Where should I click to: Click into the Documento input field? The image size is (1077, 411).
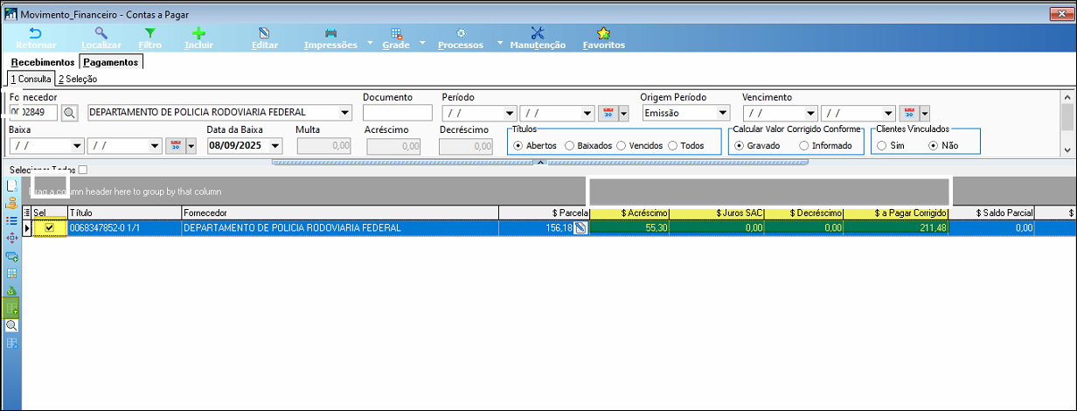(398, 113)
